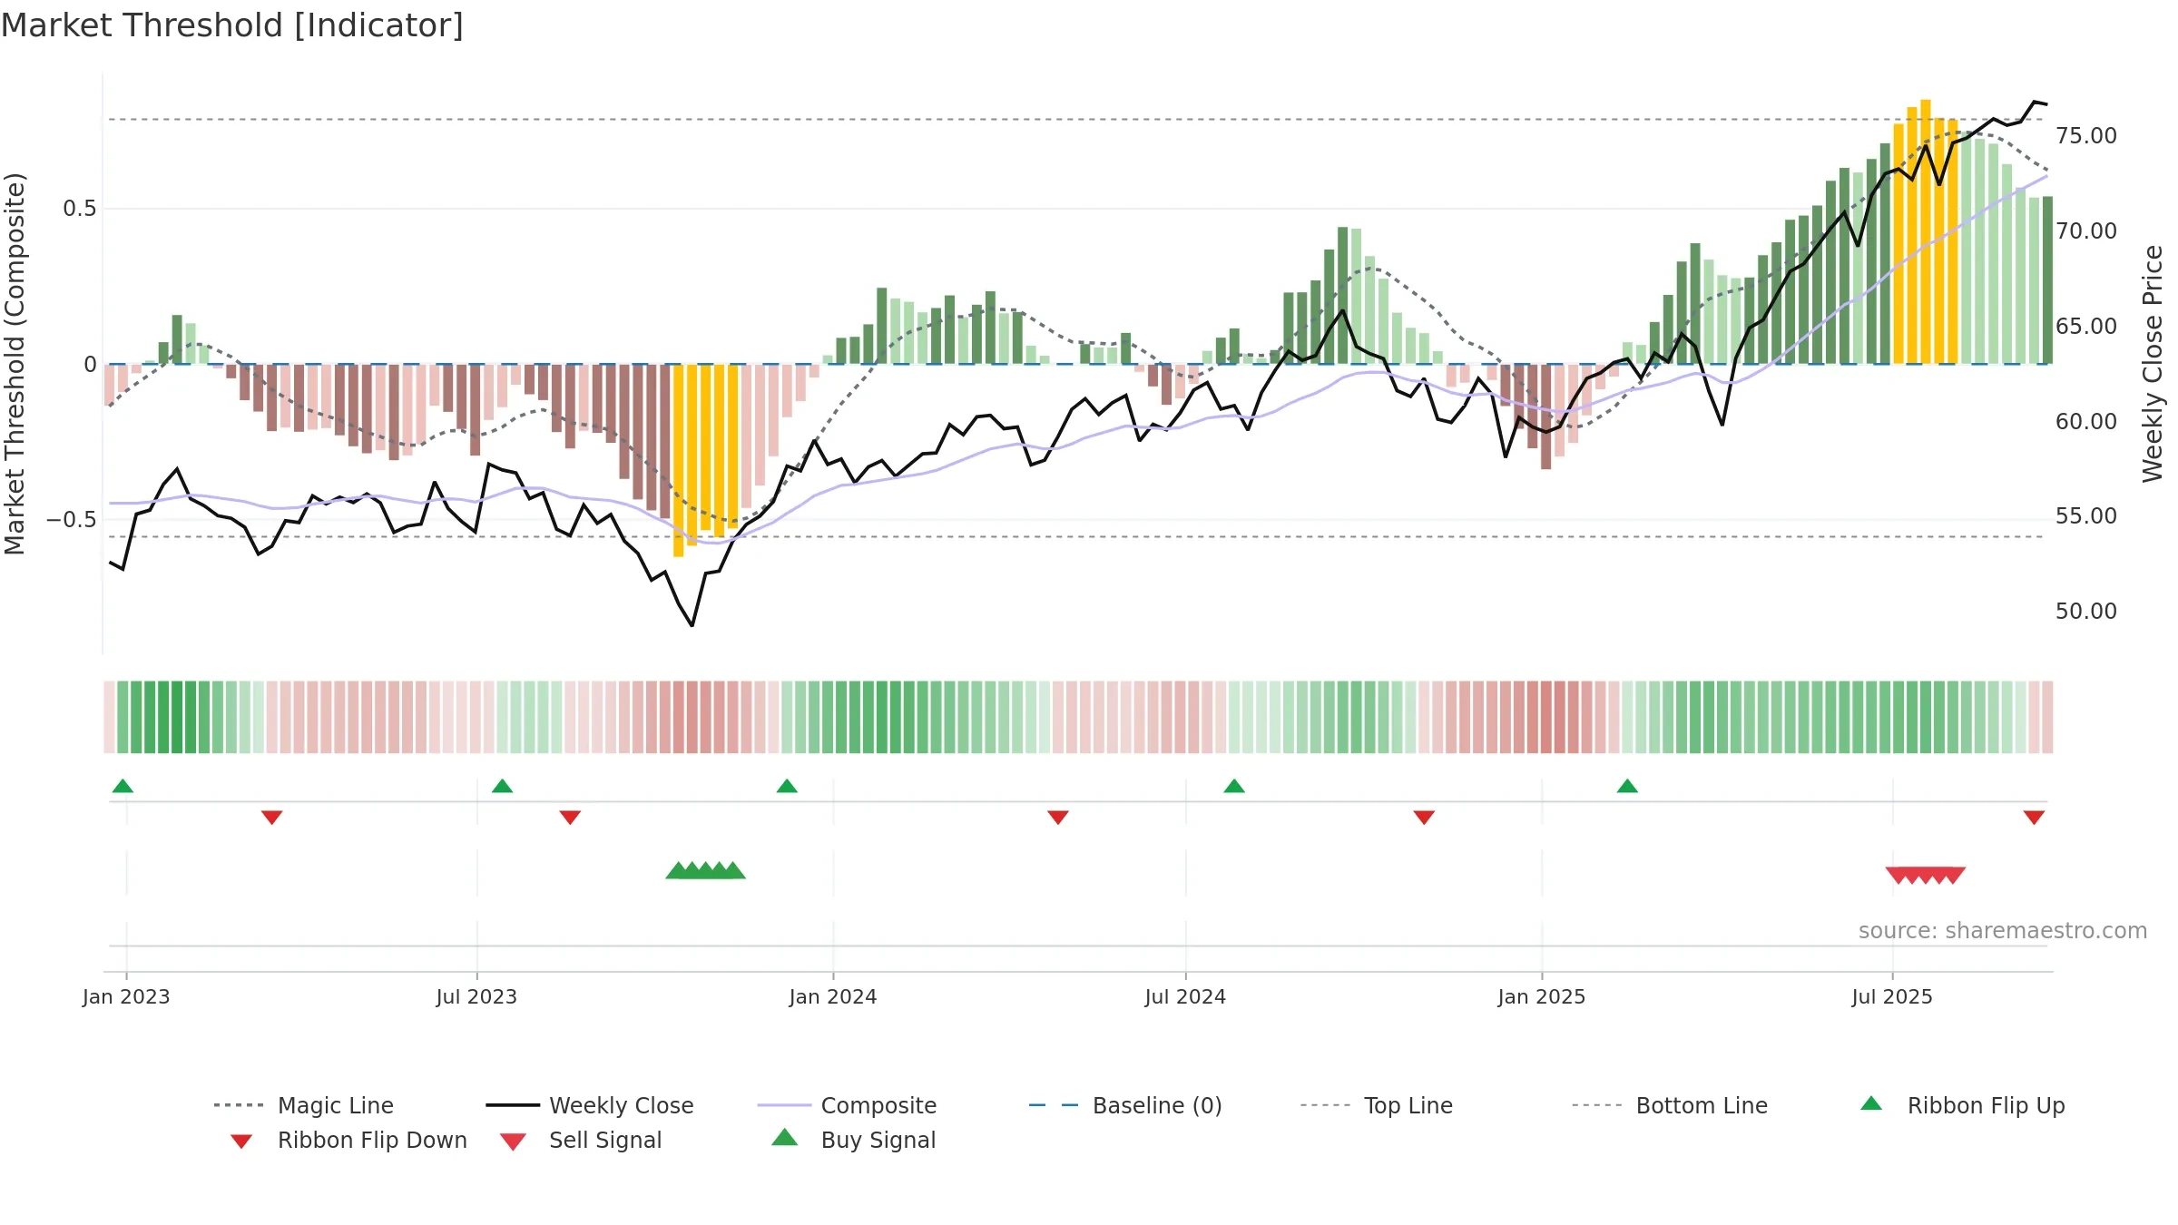The width and height of the screenshot is (2178, 1225).
Task: Click the source: sharemaestro.com text
Action: [2003, 931]
